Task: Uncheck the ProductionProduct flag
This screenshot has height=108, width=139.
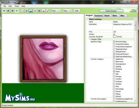Action: tap(114, 54)
